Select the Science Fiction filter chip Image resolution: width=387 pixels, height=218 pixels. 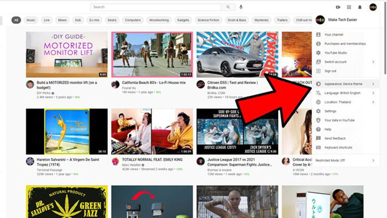tap(208, 20)
